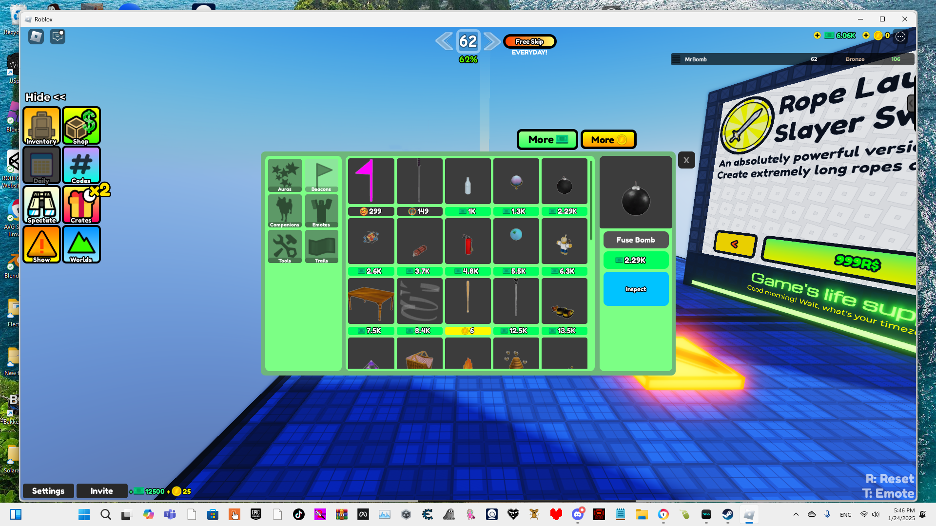The image size is (936, 526).
Task: Go to previous stage arrow
Action: pos(444,41)
